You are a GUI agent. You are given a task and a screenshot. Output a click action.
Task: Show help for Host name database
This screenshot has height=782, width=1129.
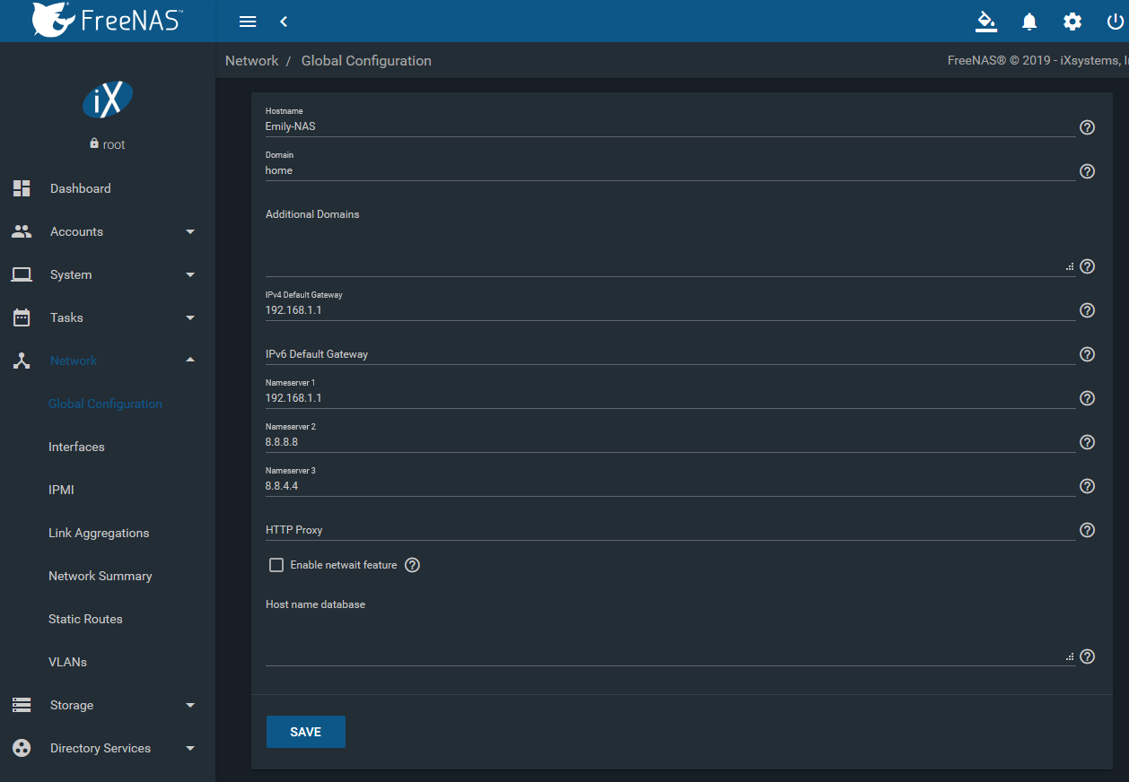coord(1087,656)
